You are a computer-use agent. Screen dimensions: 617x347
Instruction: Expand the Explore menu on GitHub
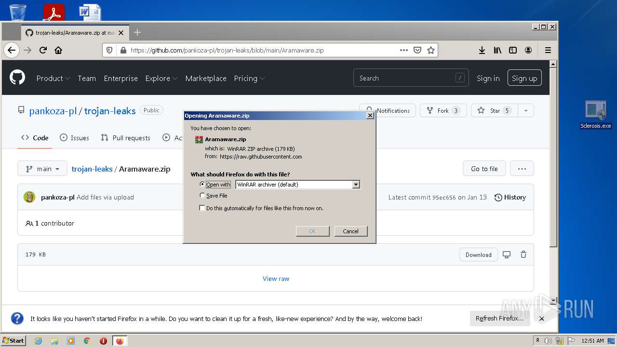161,78
